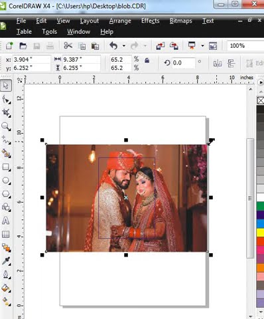The image size is (264, 319).
Task: Click the y position field 6.252
Action: (x=32, y=68)
